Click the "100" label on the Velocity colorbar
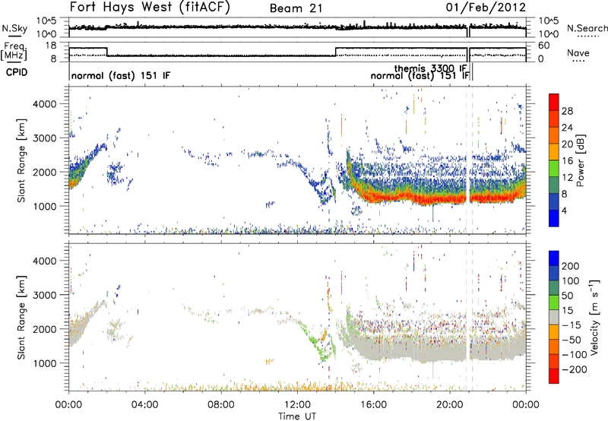 571,280
